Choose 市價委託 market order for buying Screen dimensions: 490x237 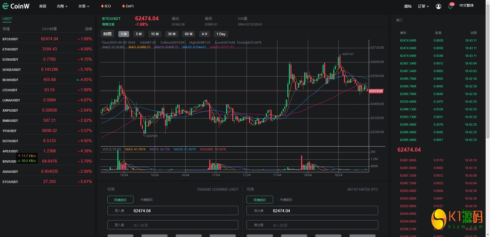pyautogui.click(x=146, y=200)
